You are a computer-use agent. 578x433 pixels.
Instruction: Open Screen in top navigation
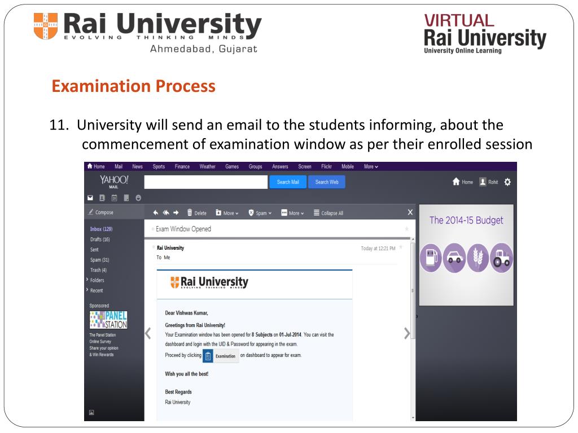coord(304,166)
